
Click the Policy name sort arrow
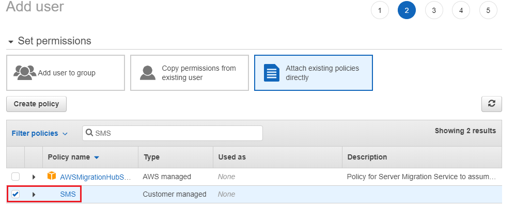97,157
